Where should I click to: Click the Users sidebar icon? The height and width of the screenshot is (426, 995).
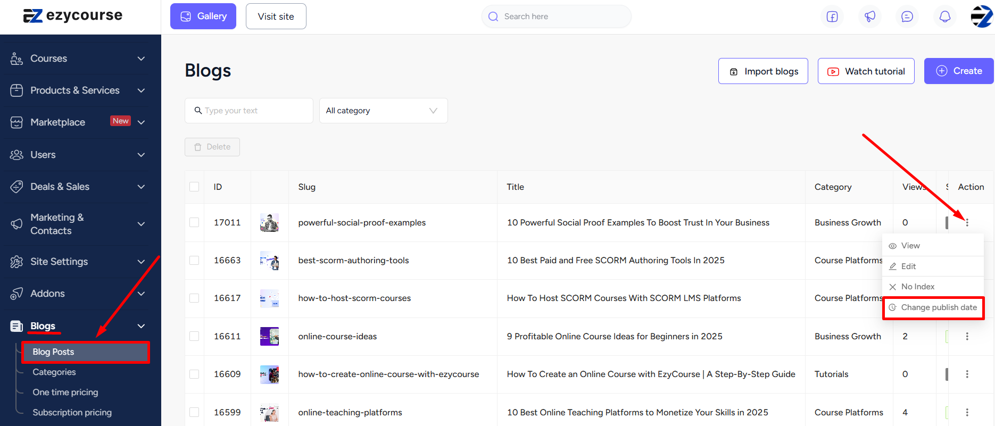click(16, 155)
